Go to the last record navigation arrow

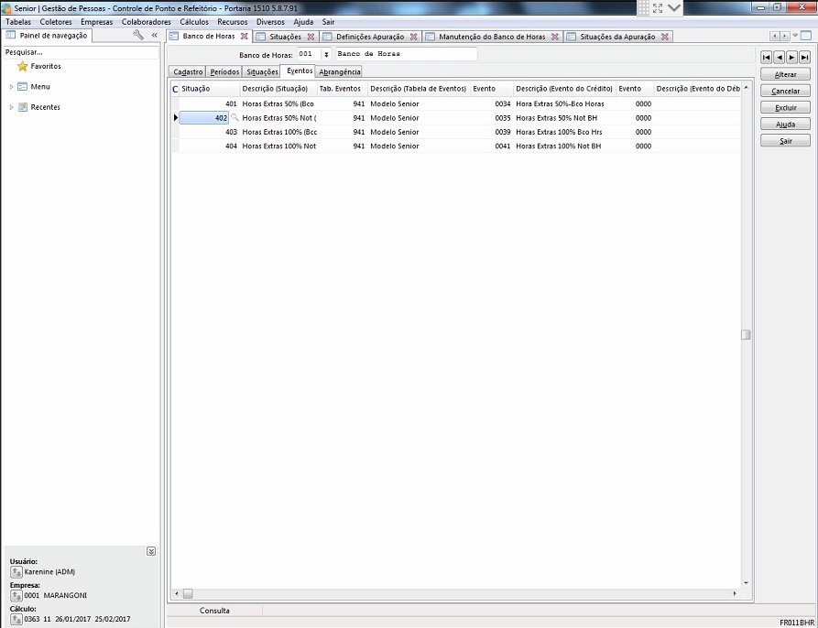(x=804, y=57)
